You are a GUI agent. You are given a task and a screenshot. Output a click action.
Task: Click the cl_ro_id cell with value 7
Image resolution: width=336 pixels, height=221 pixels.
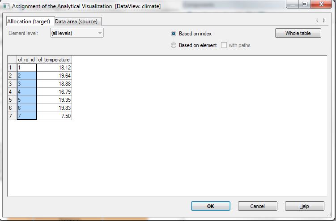click(x=27, y=116)
